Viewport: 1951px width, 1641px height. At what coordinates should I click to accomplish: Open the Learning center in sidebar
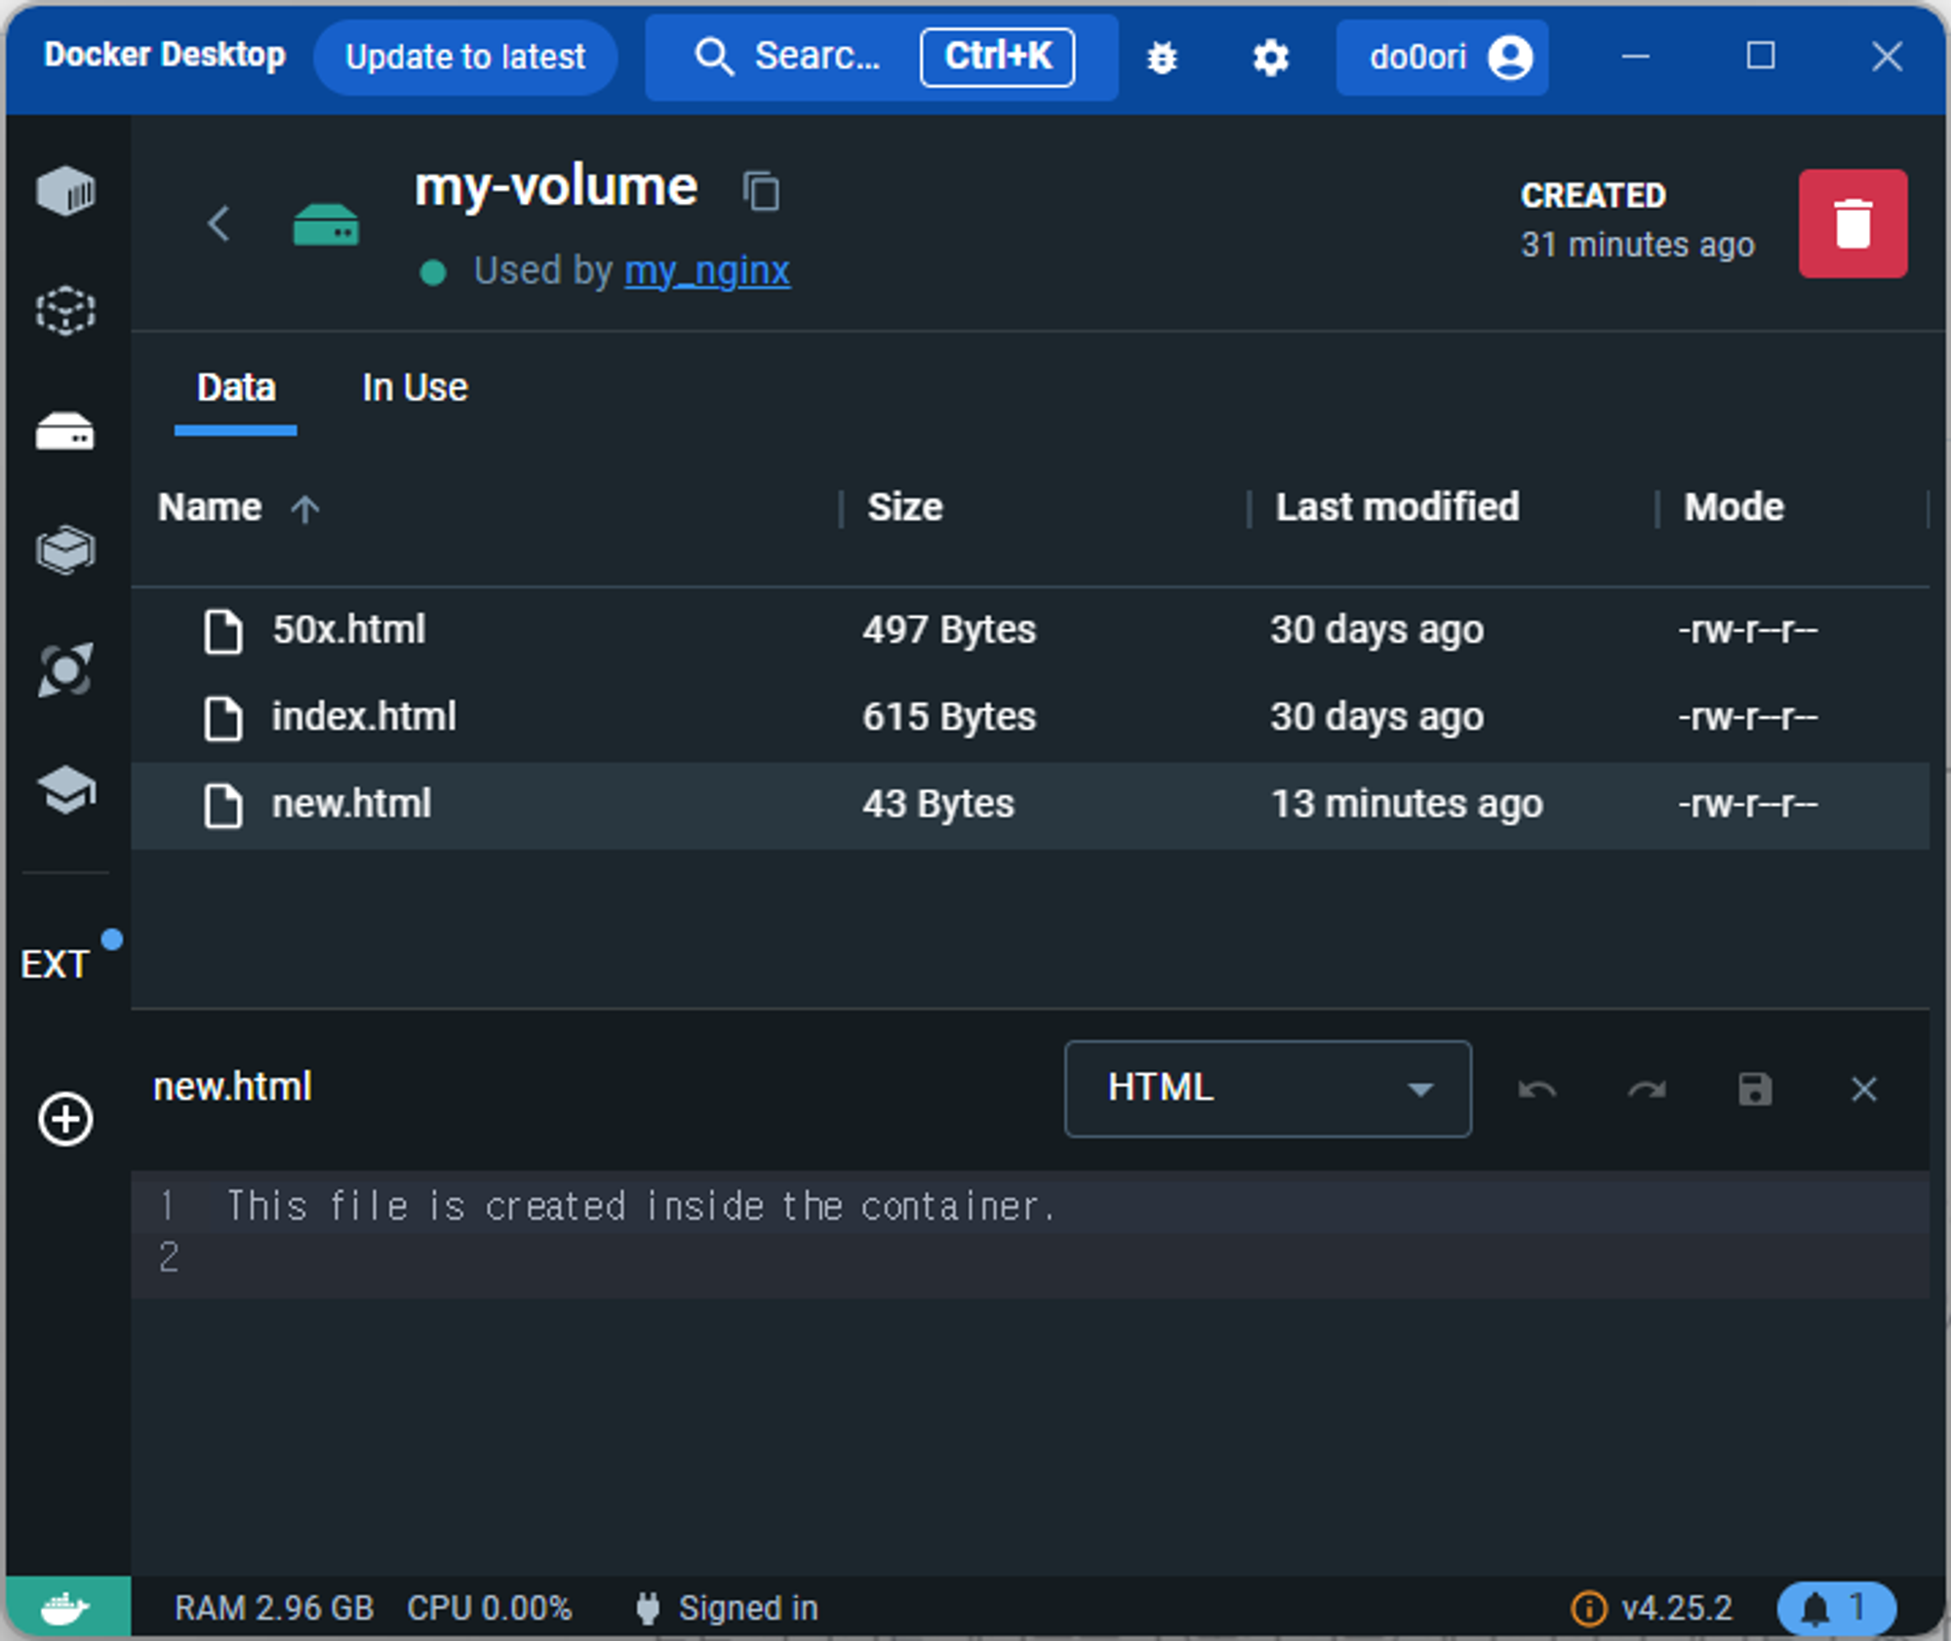pos(65,789)
